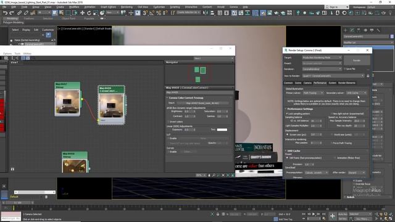Switch to the Common tab in Render Setup
Viewport: 395px width, 222px height.
tap(288, 83)
